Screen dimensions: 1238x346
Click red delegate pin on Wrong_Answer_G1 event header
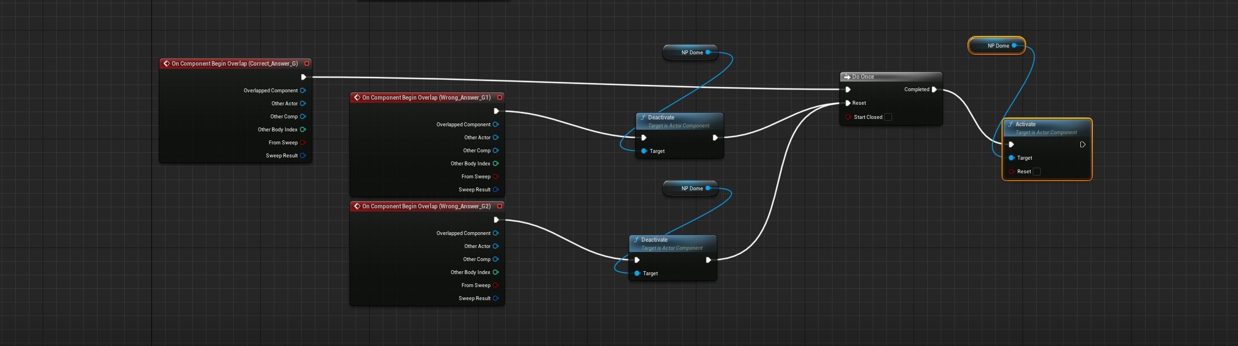(500, 97)
